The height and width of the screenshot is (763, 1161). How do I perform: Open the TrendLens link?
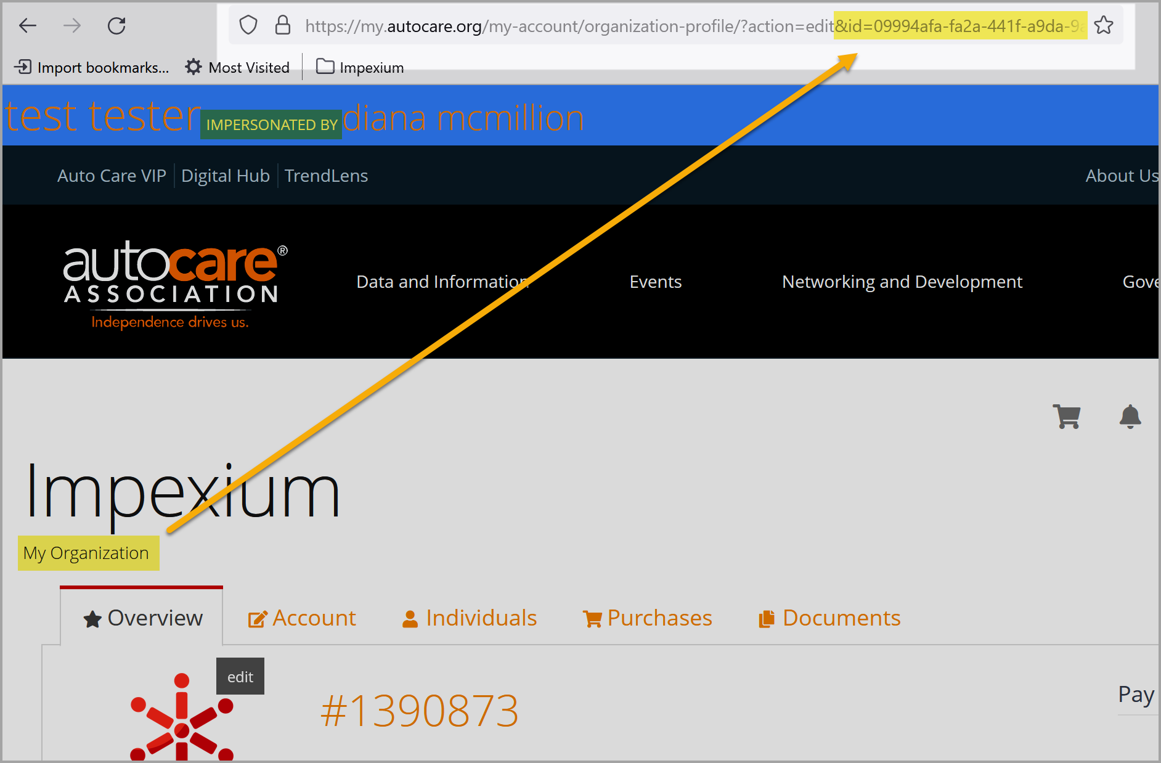pyautogui.click(x=326, y=176)
